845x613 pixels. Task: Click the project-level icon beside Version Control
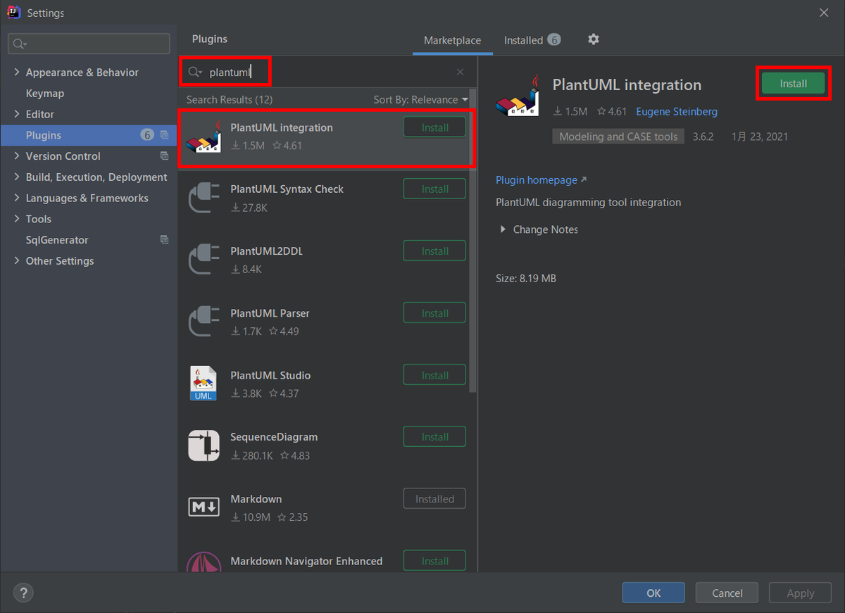(x=165, y=156)
